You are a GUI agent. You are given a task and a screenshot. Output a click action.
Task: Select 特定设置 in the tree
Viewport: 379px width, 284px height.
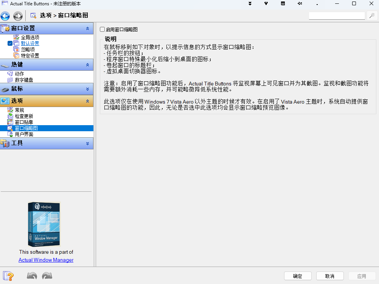[x=30, y=55]
